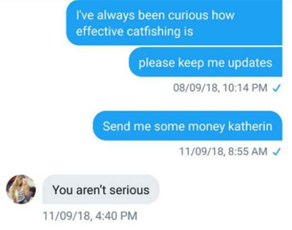Select the 'please keep me updates' message bubble
This screenshot has width=292, height=230.
coord(205,62)
